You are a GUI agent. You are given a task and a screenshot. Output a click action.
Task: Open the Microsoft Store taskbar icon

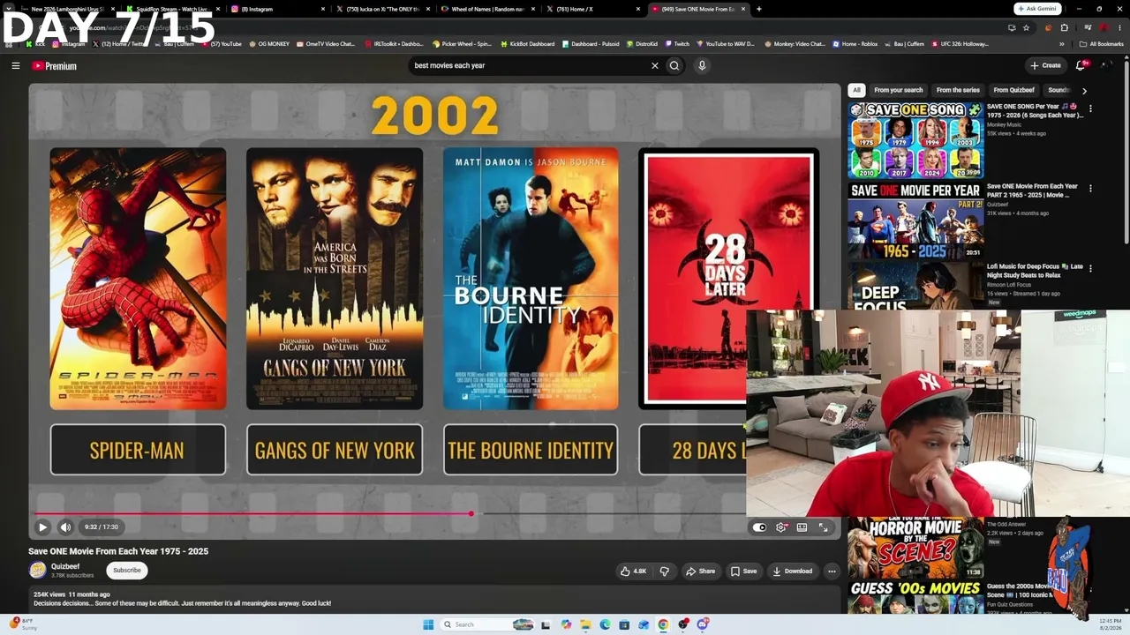(624, 624)
